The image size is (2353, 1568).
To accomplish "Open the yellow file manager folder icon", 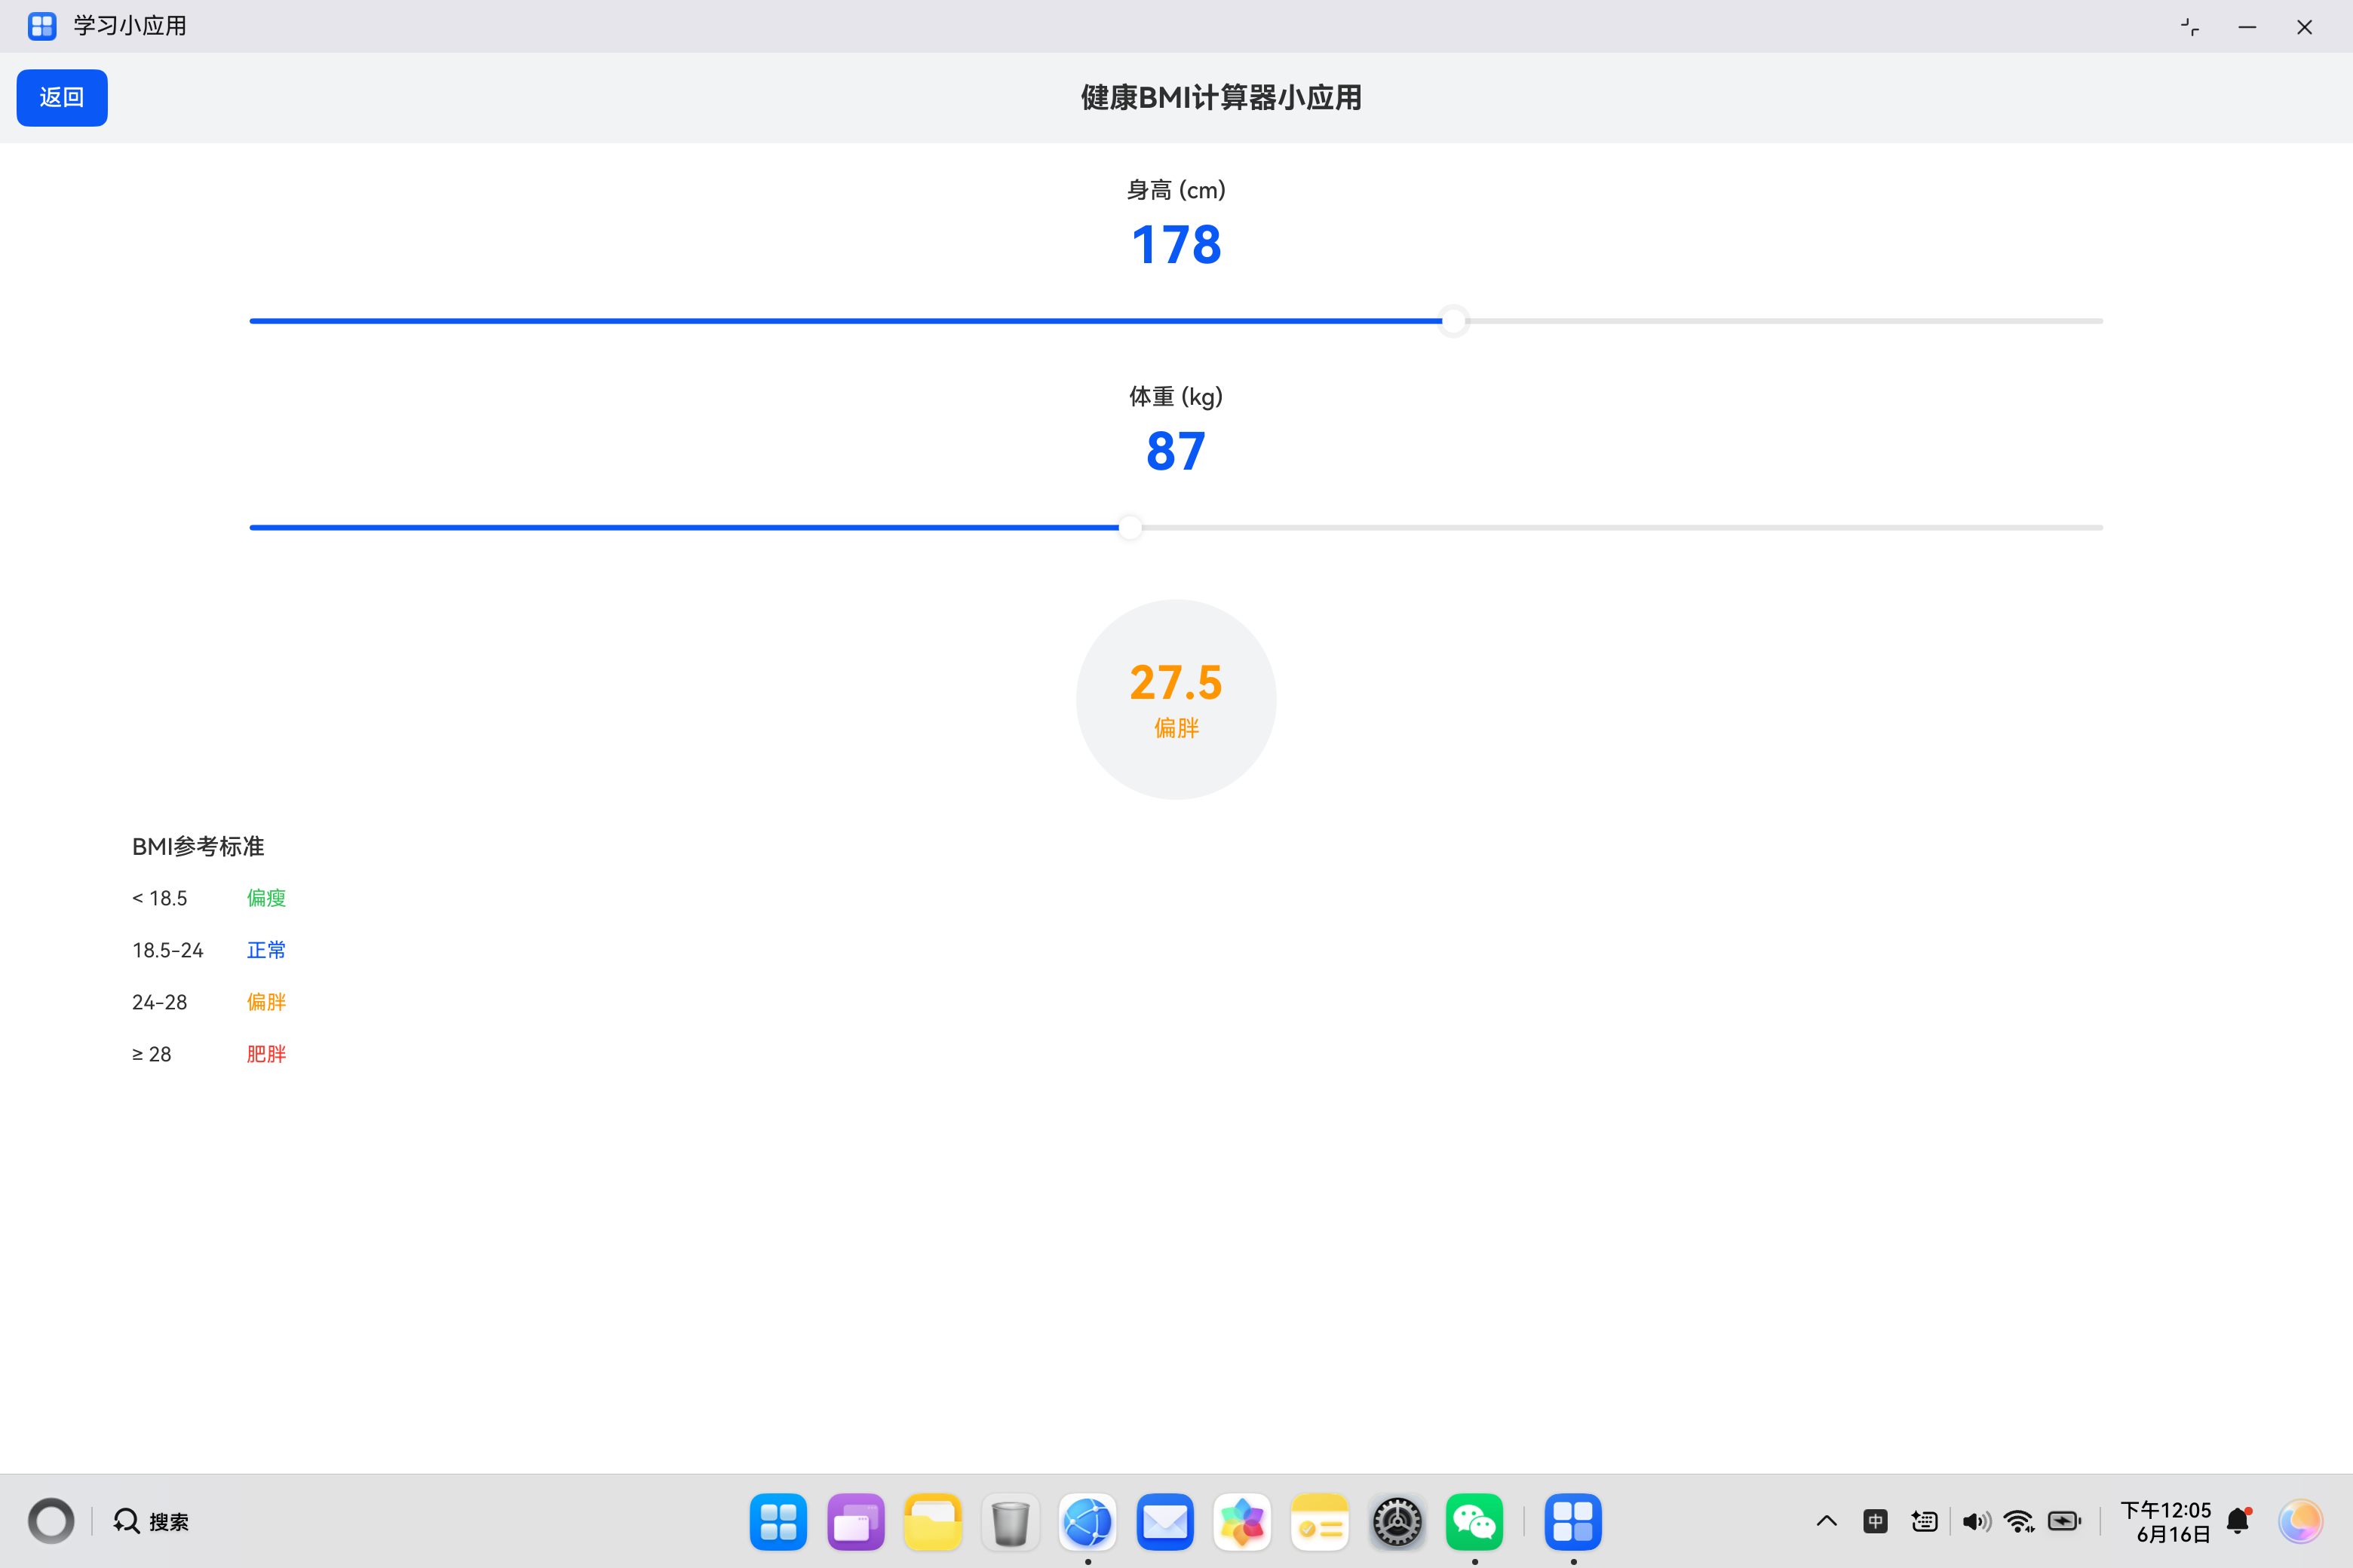I will coord(932,1521).
